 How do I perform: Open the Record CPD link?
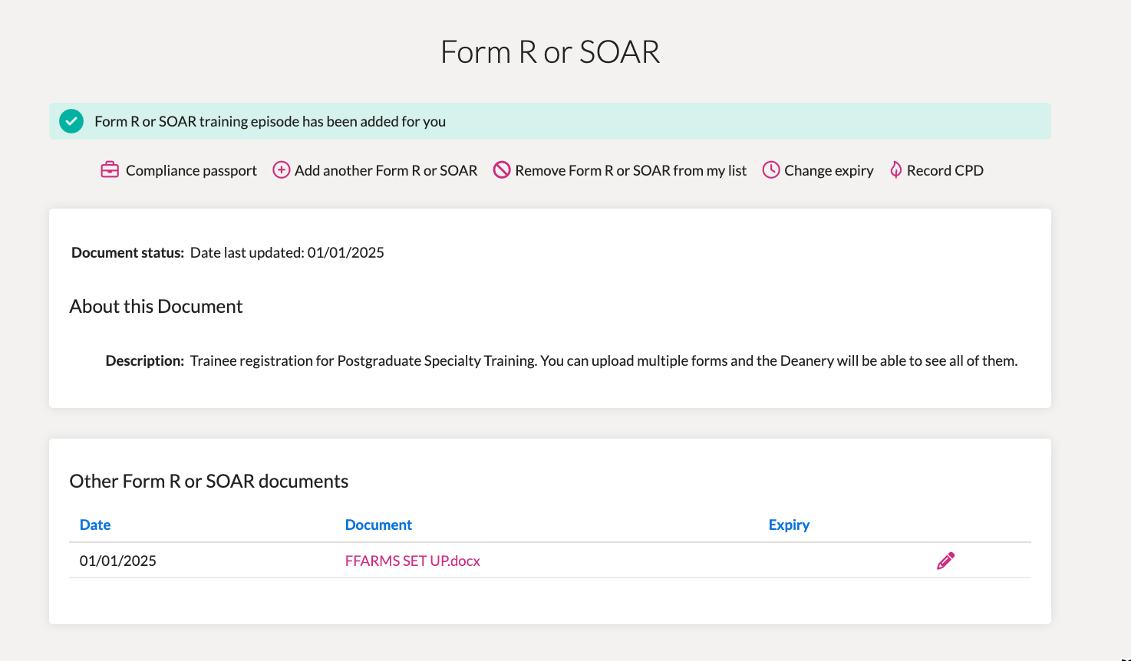pos(945,170)
